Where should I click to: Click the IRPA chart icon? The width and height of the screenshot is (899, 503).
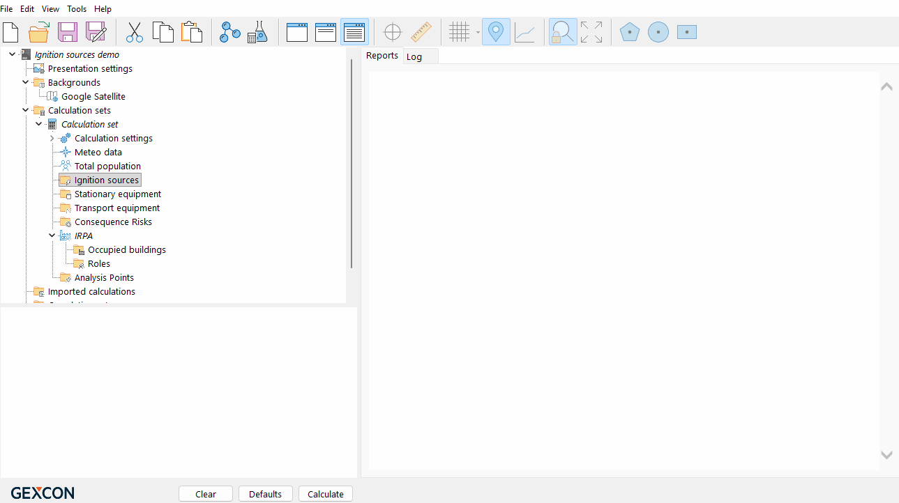pyautogui.click(x=66, y=235)
